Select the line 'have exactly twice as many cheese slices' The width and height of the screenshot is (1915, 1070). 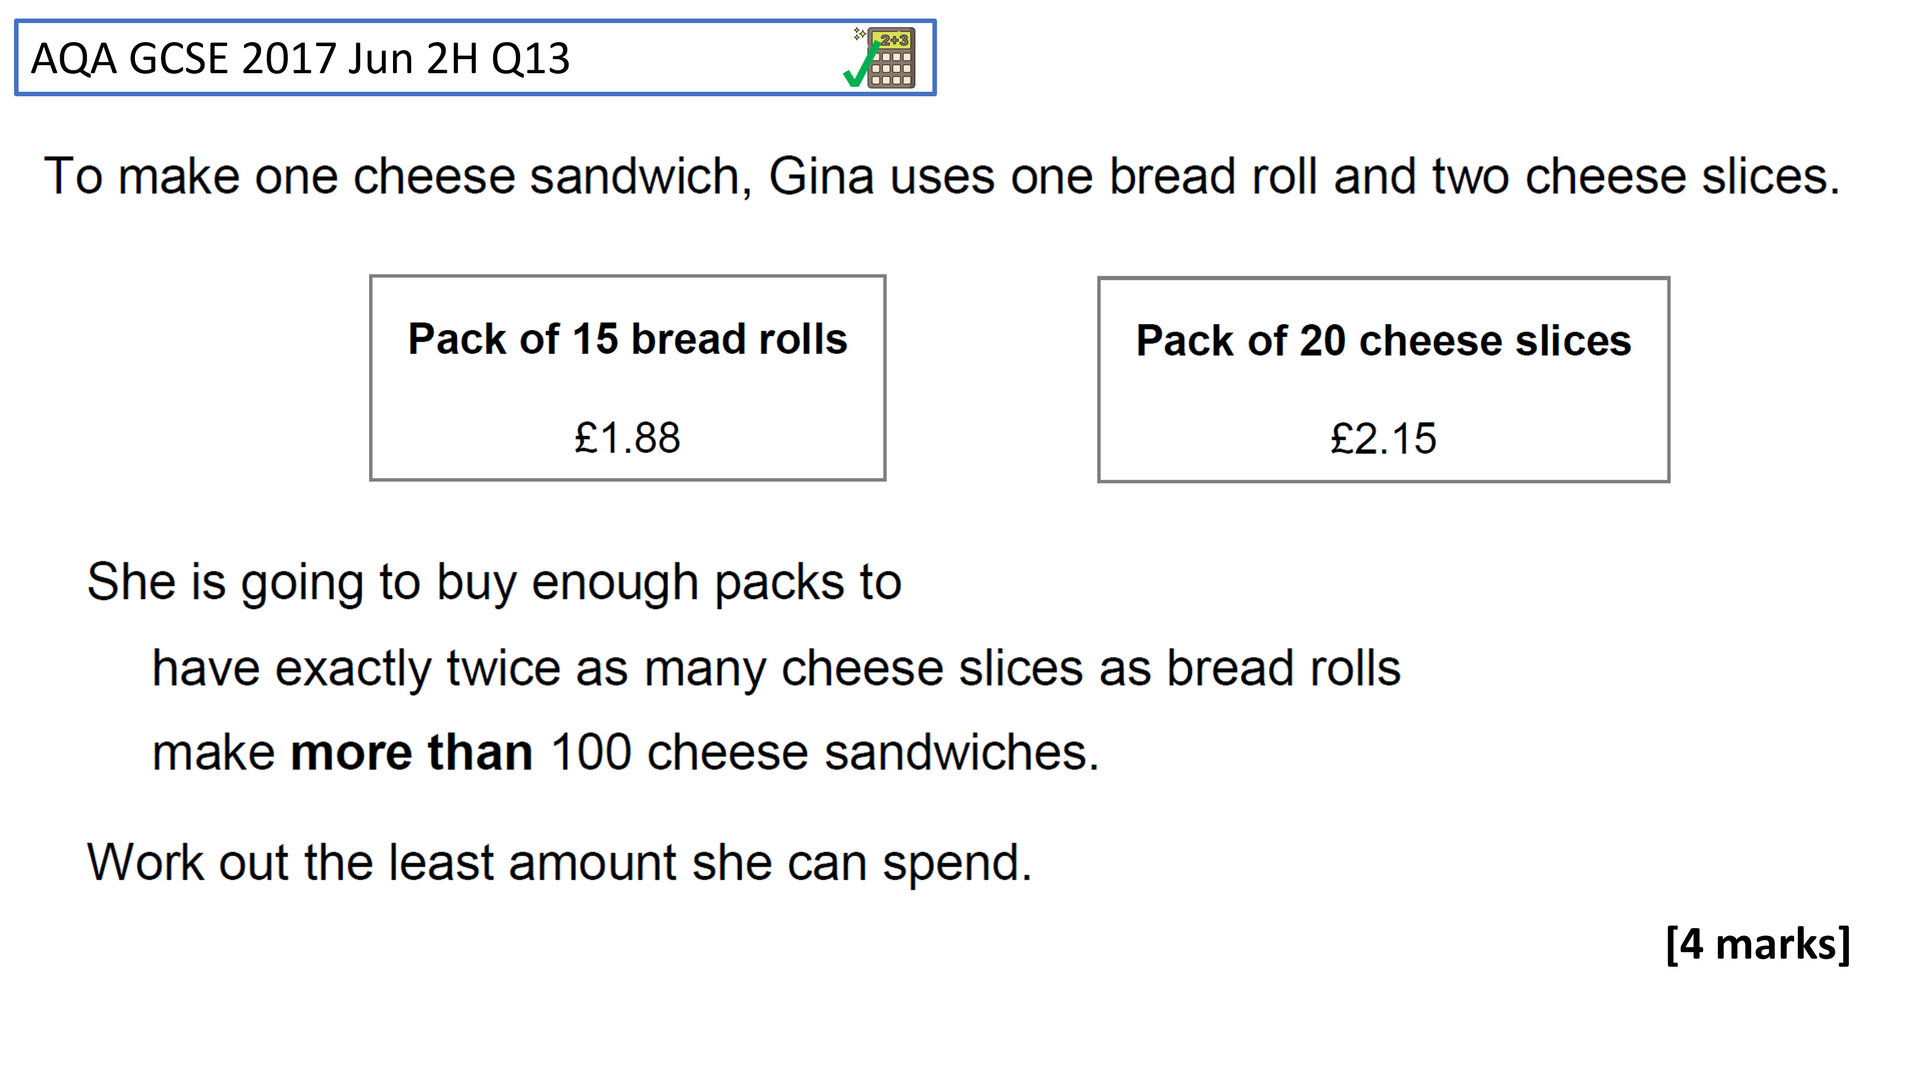776,668
